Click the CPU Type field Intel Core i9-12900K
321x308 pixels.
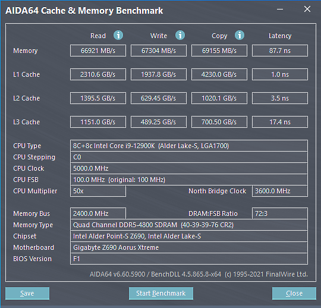point(189,146)
